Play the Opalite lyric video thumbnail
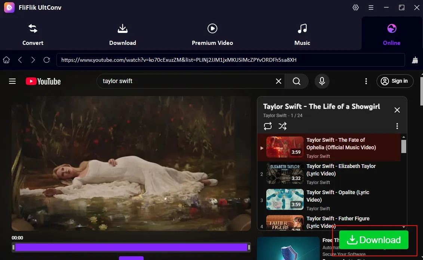This screenshot has height=260, width=423. [285, 199]
